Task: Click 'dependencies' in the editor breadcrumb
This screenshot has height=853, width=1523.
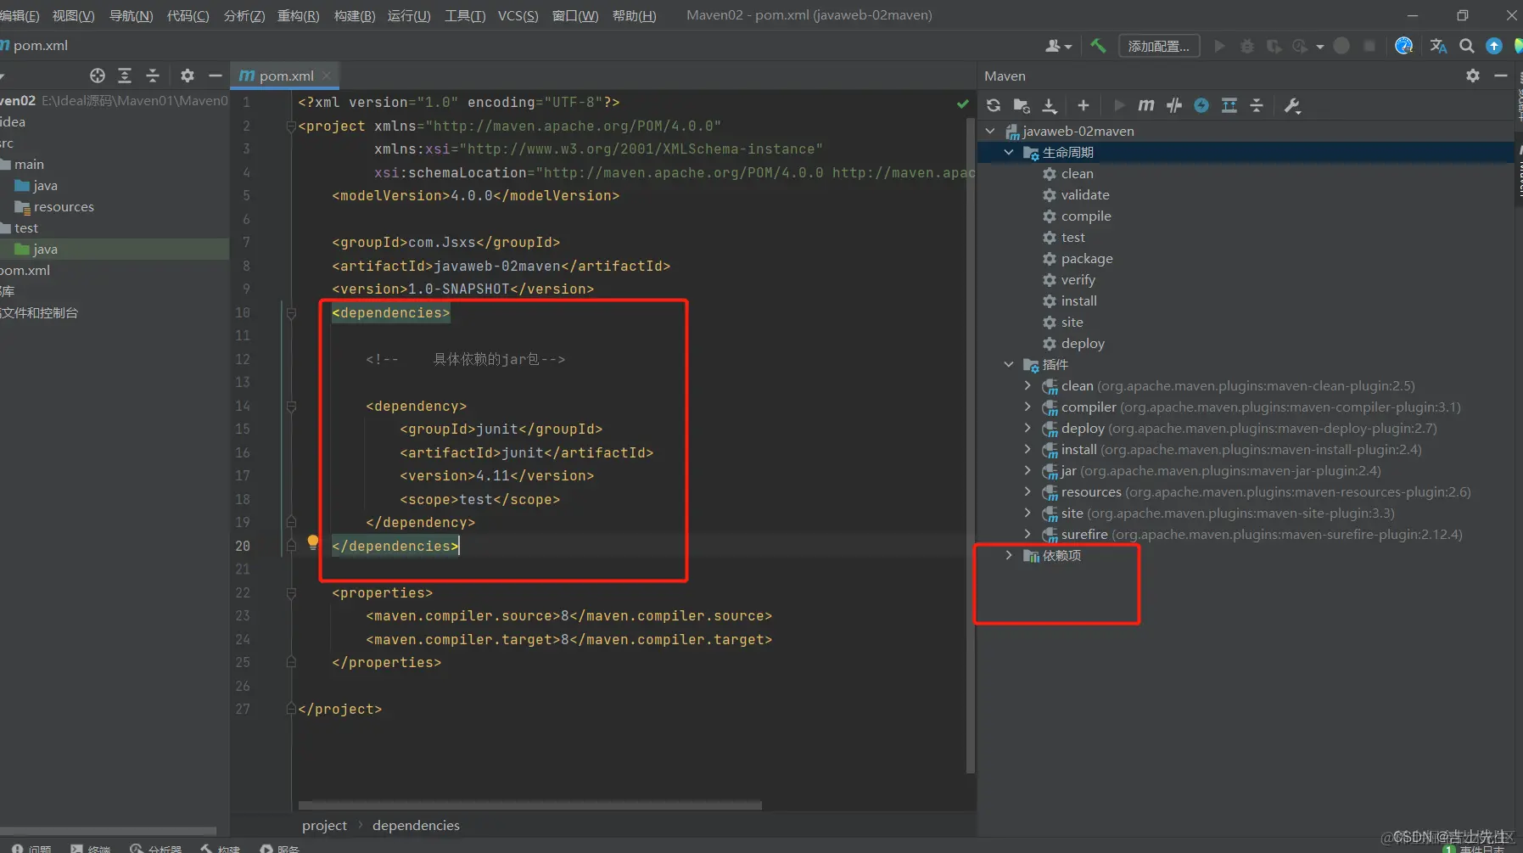Action: [416, 825]
